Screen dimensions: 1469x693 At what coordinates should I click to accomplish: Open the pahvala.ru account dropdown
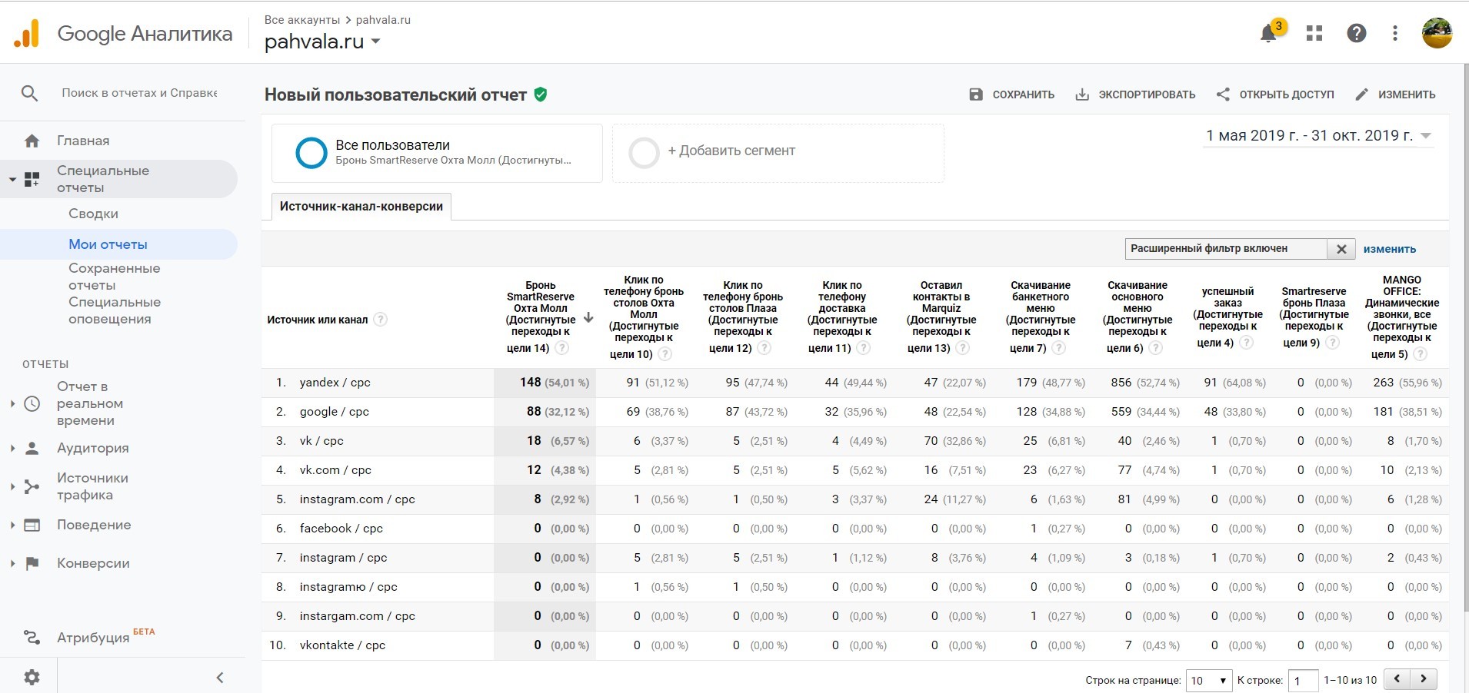tap(323, 41)
